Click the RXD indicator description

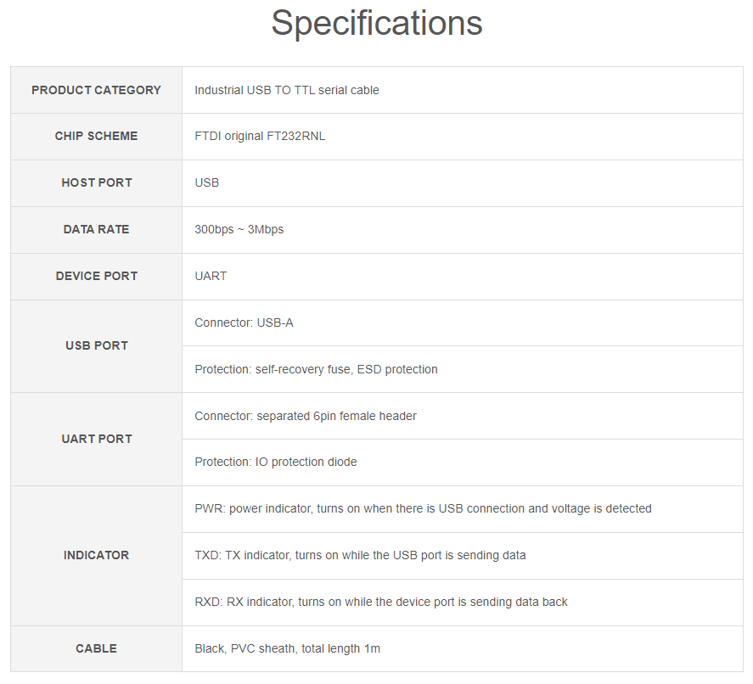(x=381, y=602)
